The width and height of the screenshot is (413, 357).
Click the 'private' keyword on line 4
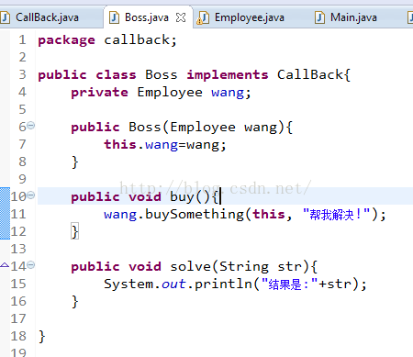99,93
